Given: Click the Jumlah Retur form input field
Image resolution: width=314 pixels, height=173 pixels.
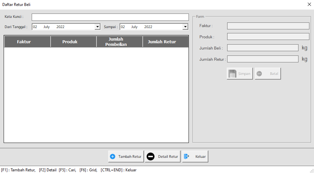Looking at the screenshot, I should pos(262,59).
